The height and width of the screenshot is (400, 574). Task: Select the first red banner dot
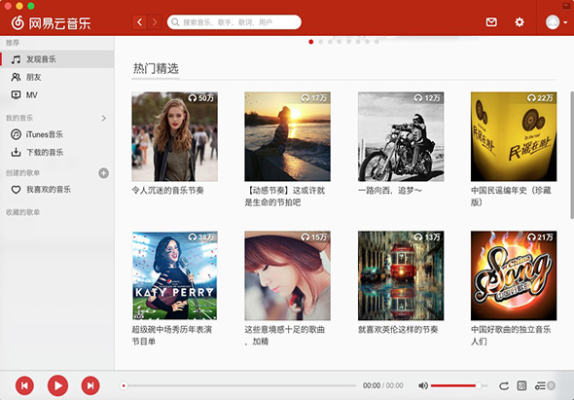click(310, 42)
